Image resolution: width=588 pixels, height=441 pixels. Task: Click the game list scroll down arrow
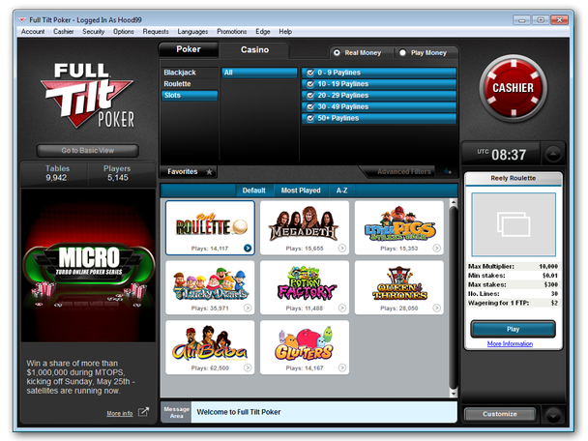point(453,393)
